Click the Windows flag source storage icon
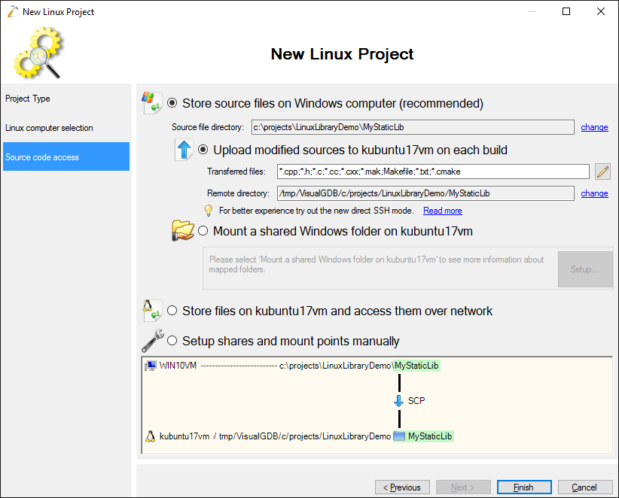This screenshot has width=619, height=498. tap(152, 103)
